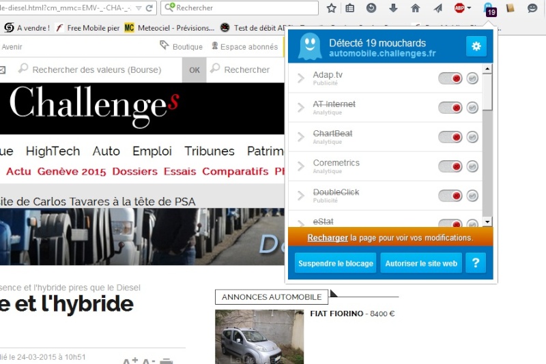The height and width of the screenshot is (364, 546).
Task: Focus the site Rechercher search field
Action: pyautogui.click(x=246, y=70)
